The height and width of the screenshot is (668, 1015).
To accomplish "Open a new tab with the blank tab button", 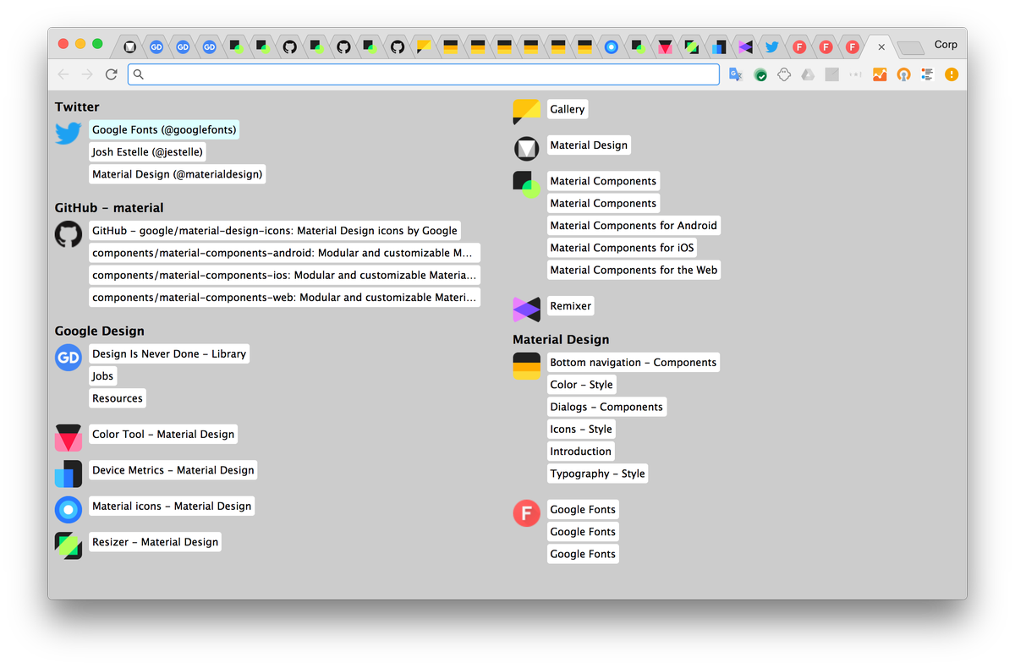I will click(910, 47).
